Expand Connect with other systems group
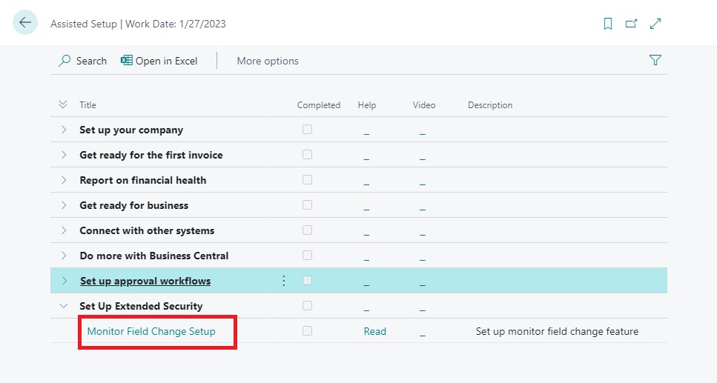Image resolution: width=717 pixels, height=383 pixels. click(64, 230)
